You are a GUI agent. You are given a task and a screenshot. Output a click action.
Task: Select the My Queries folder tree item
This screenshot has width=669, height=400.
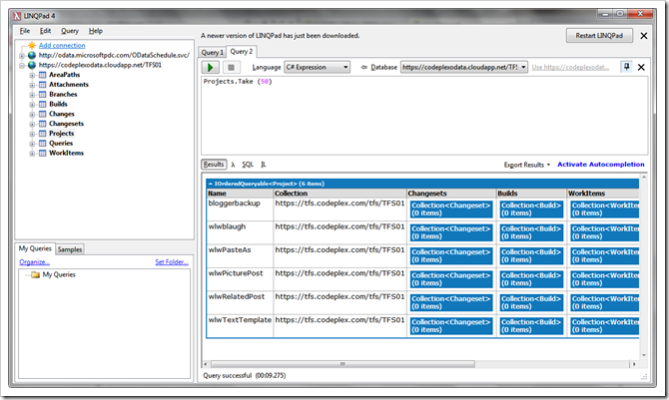point(59,274)
